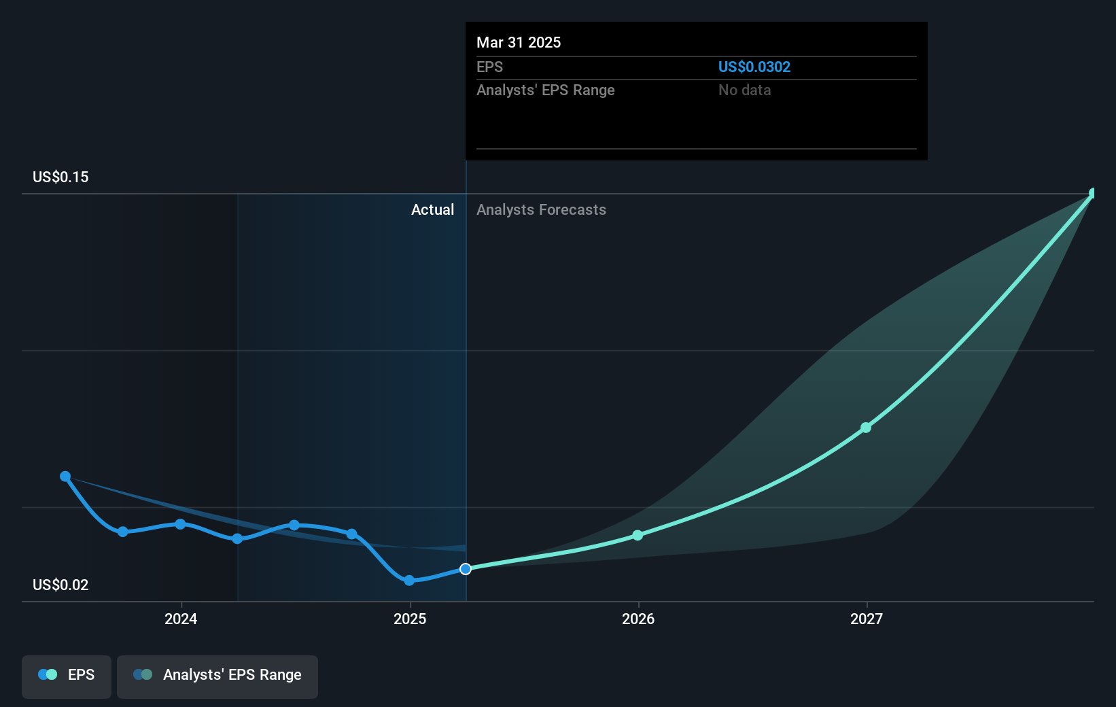This screenshot has width=1116, height=707.
Task: Click the 2026 x-axis label
Action: click(638, 619)
